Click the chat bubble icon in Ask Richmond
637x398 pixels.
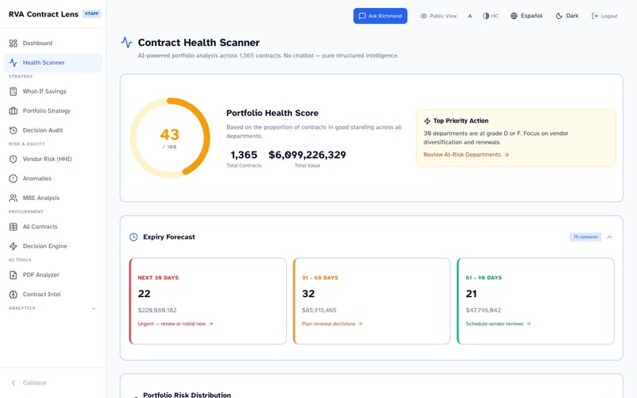(362, 16)
